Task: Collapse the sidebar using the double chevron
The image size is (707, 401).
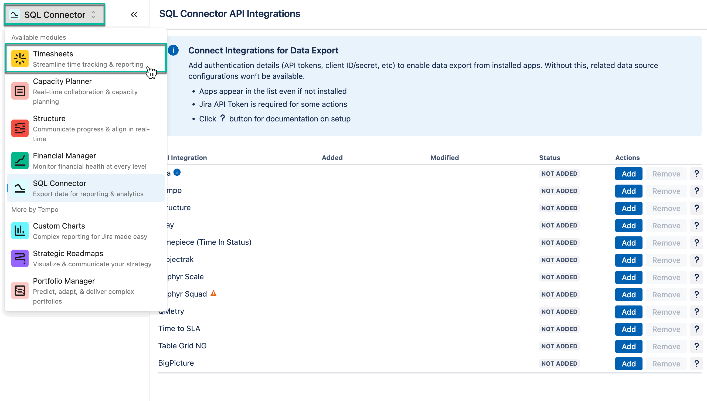Action: (134, 14)
